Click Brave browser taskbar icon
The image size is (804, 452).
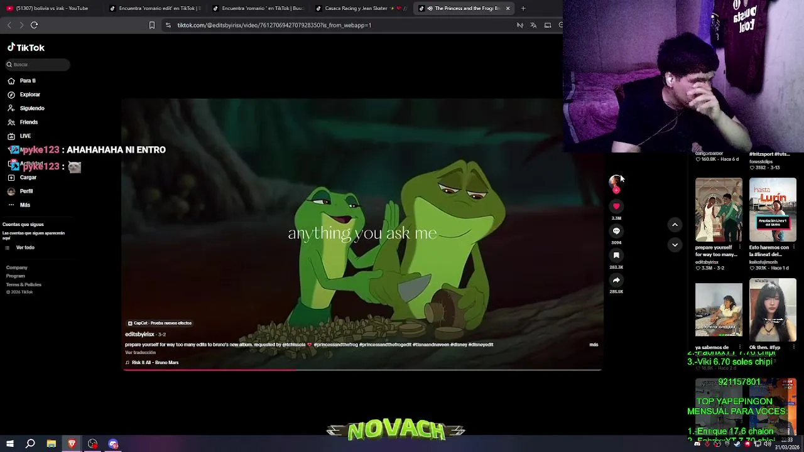pyautogui.click(x=72, y=444)
